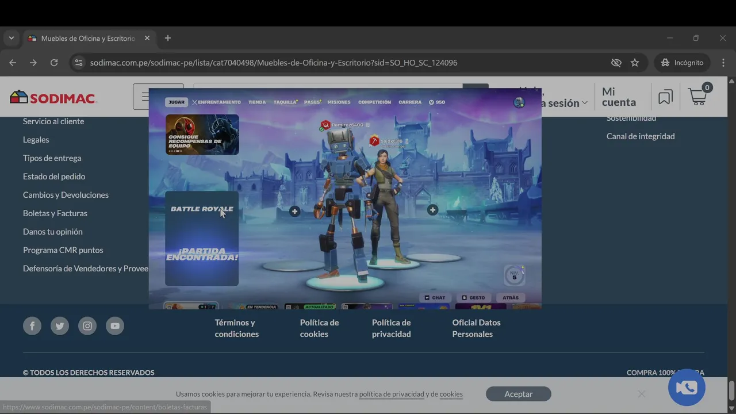Open Política de cookies footer link
Viewport: 736px width, 414px height.
pos(319,328)
